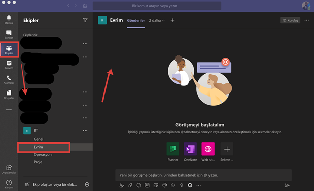The height and width of the screenshot is (191, 314).
Task: Open team settings gear icon
Action: point(87,184)
